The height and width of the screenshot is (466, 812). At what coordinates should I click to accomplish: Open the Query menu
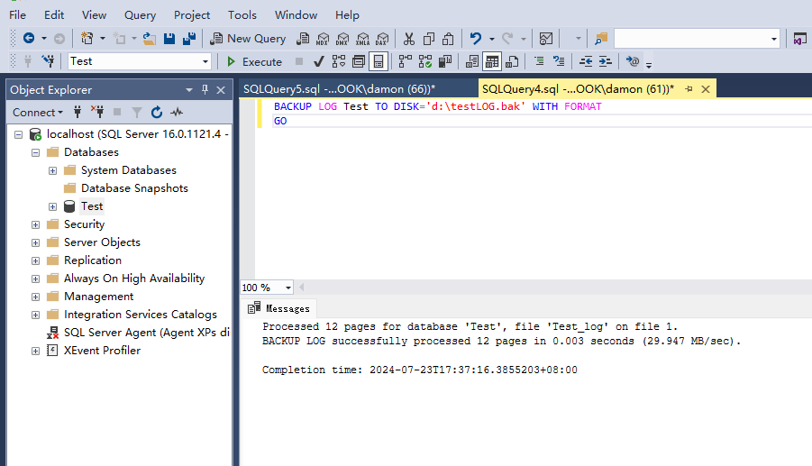point(140,15)
